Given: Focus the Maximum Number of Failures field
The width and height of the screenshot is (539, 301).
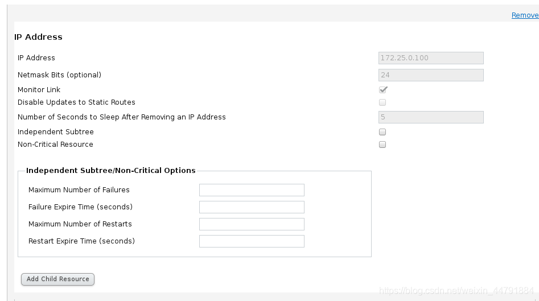Looking at the screenshot, I should (252, 190).
